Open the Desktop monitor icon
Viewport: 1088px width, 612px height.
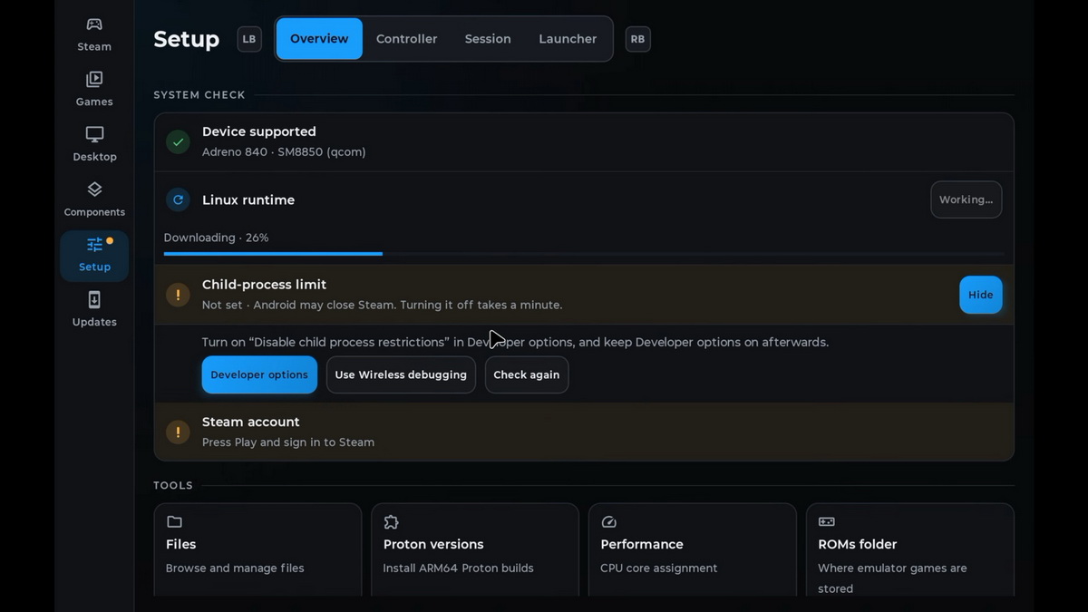click(x=94, y=134)
